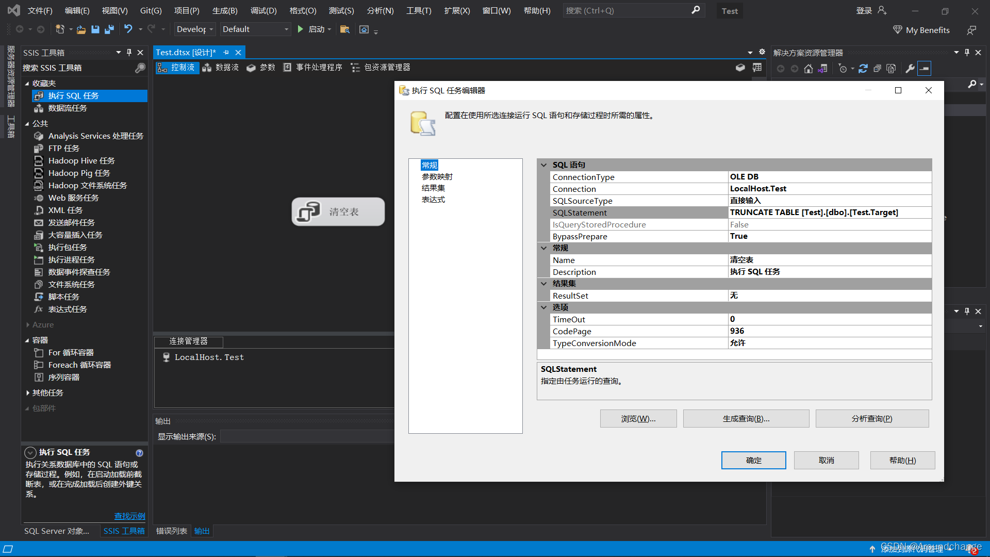Click the 查找示例 link

(x=129, y=516)
